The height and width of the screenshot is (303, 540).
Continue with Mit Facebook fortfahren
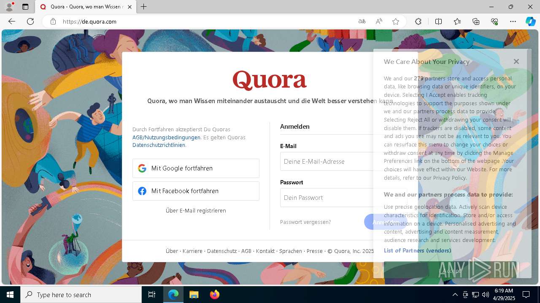tap(196, 191)
